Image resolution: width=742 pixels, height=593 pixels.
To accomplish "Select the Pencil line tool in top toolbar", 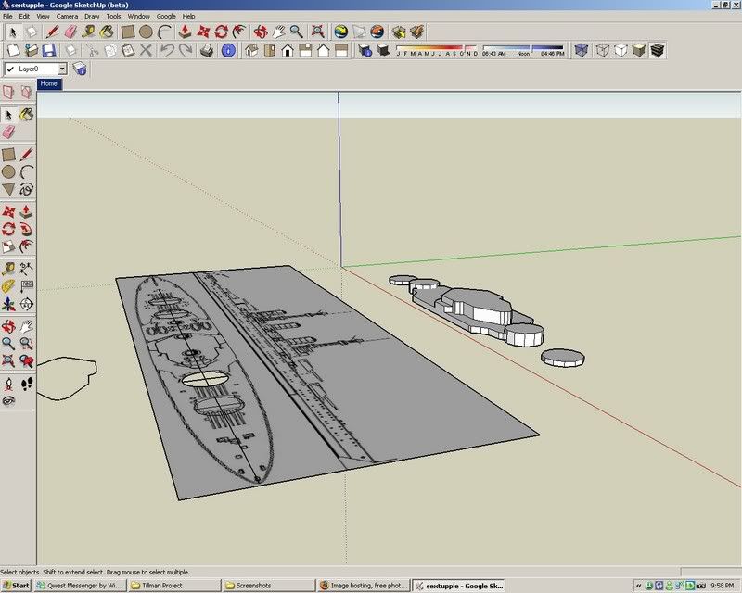I will click(52, 32).
